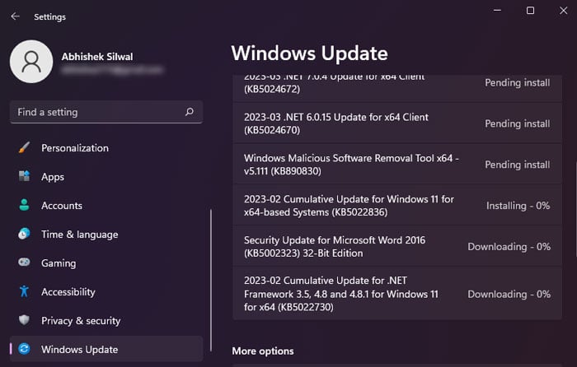Minimize the Settings window
Viewport: 577px width, 367px height.
[x=497, y=11]
